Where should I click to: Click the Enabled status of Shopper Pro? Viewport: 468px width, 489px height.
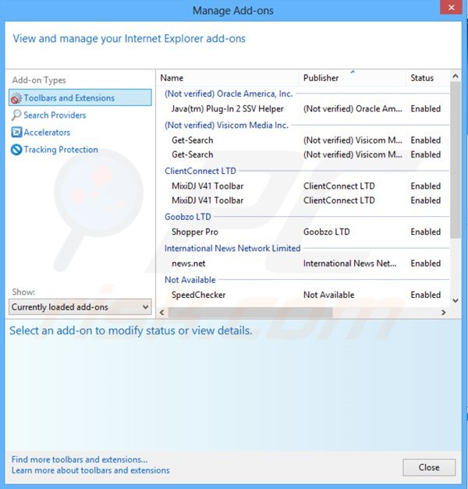(426, 232)
